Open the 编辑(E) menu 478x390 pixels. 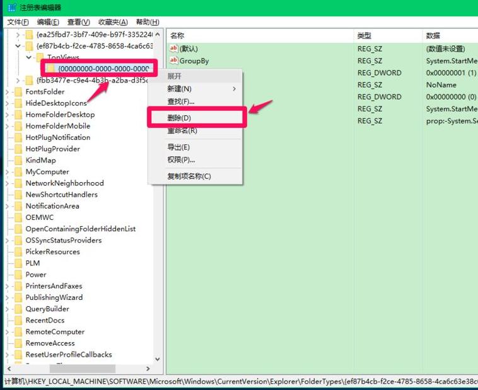tap(48, 22)
